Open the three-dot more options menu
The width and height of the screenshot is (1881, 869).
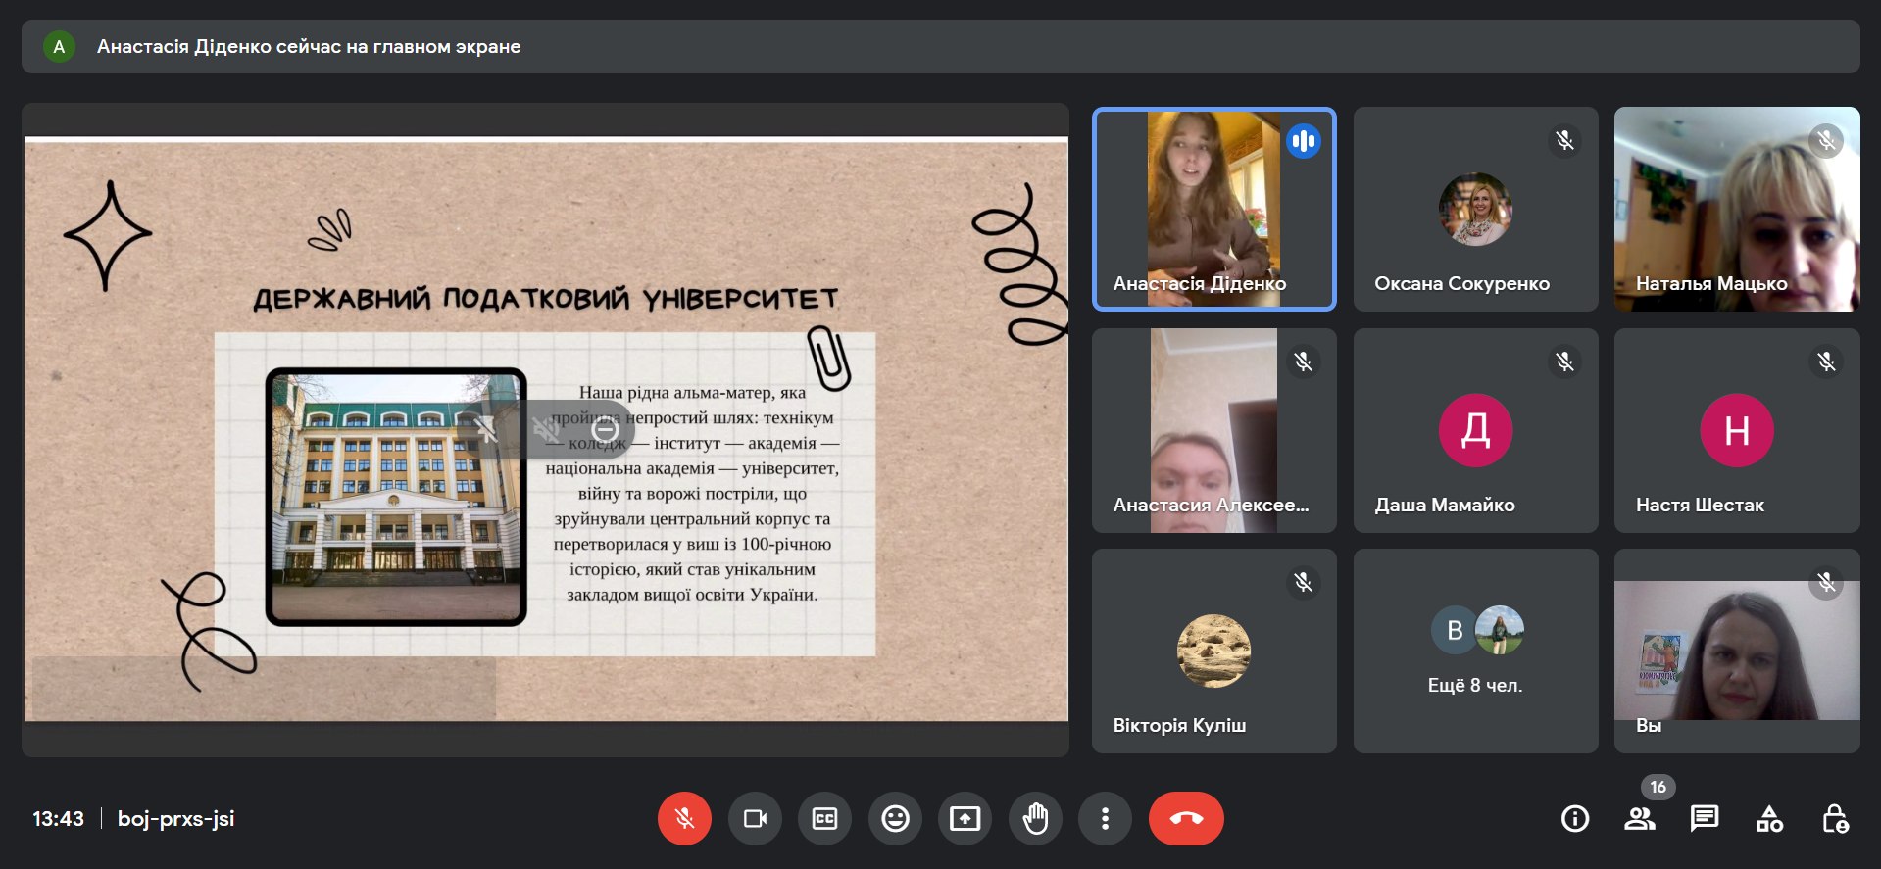(x=1105, y=818)
